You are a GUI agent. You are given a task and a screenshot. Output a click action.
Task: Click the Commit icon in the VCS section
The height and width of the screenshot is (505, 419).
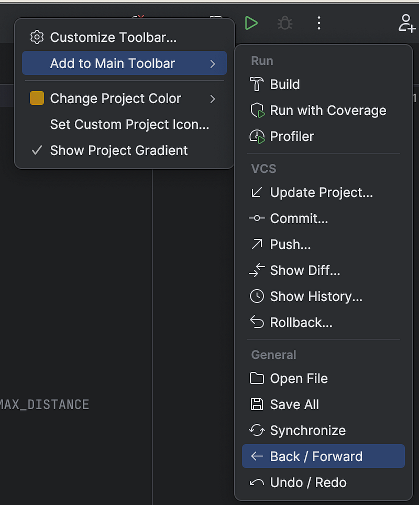(256, 218)
